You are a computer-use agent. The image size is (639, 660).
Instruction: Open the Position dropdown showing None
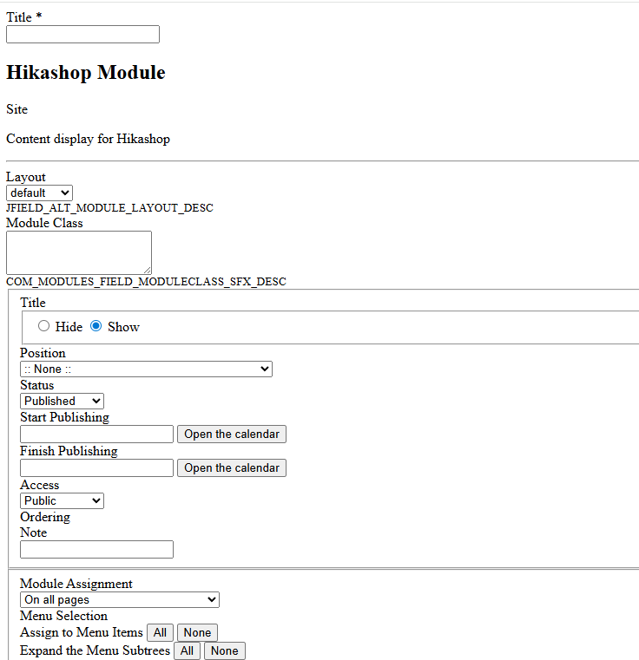146,369
